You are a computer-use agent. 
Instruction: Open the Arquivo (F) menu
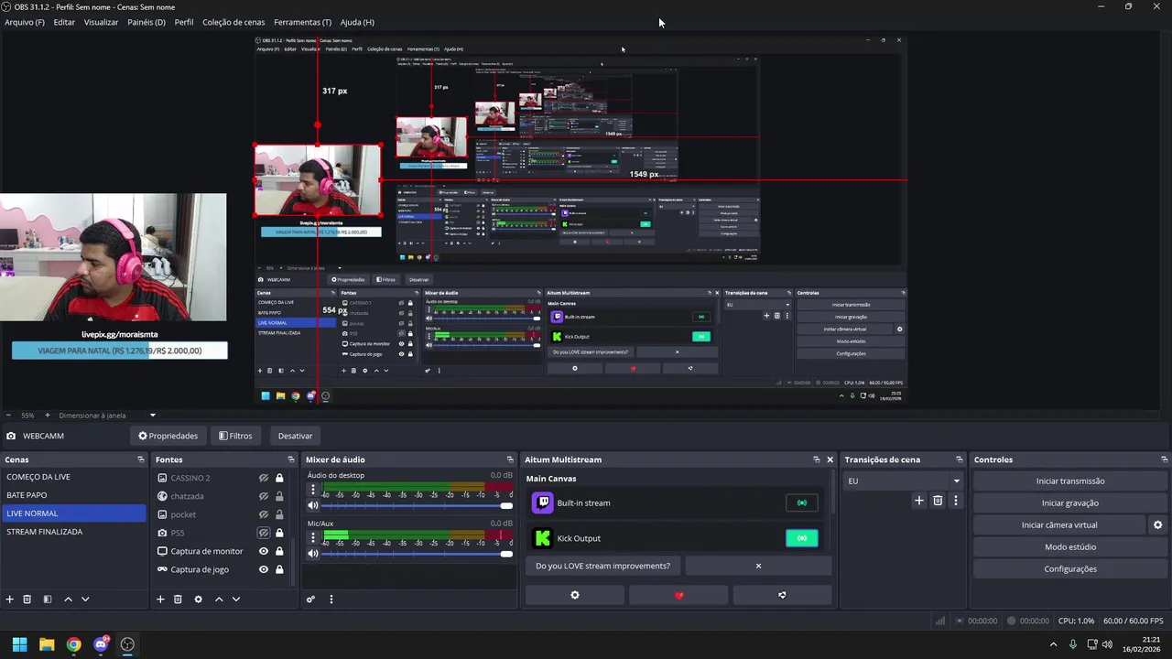25,22
